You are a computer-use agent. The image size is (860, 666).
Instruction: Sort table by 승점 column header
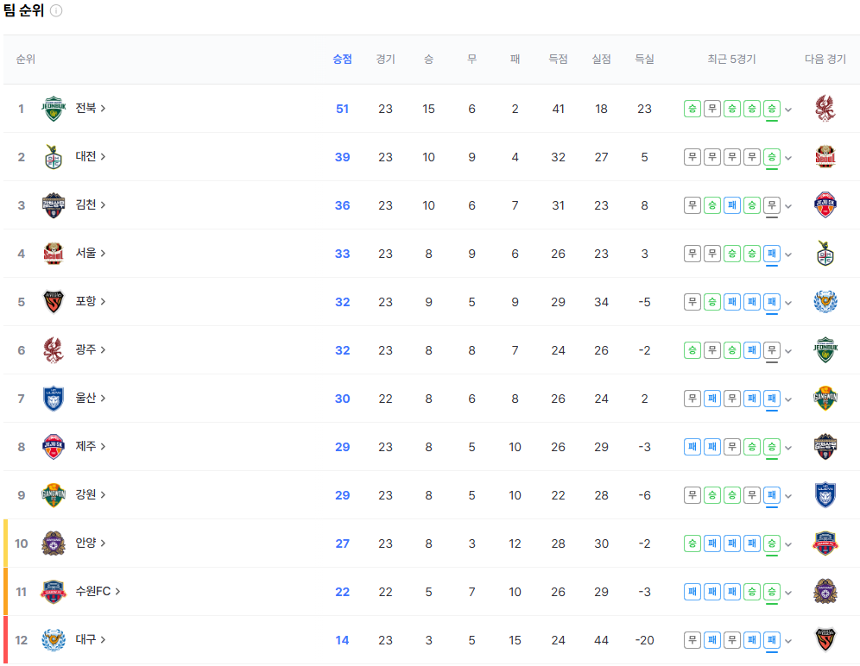(x=342, y=60)
